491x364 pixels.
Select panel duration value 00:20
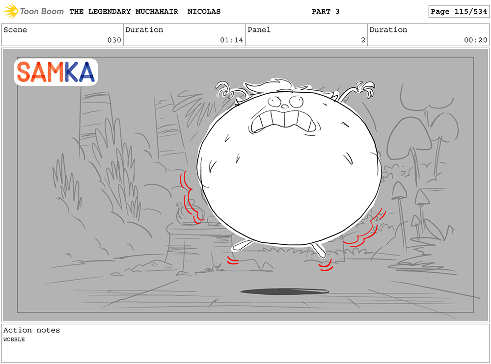pos(475,40)
